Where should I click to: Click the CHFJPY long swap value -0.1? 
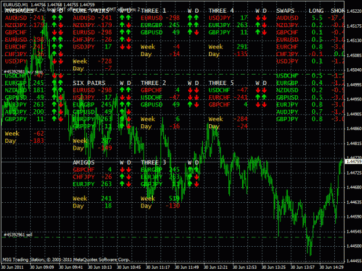tap(316, 54)
